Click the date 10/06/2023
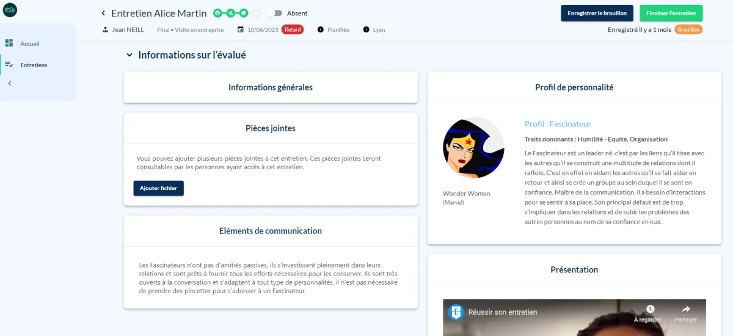 [x=263, y=29]
